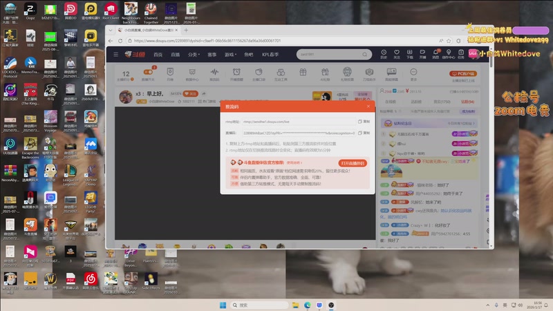Open the 更多 three-dots tool
Image resolution: width=553 pixels, height=311 pixels.
coord(413,75)
